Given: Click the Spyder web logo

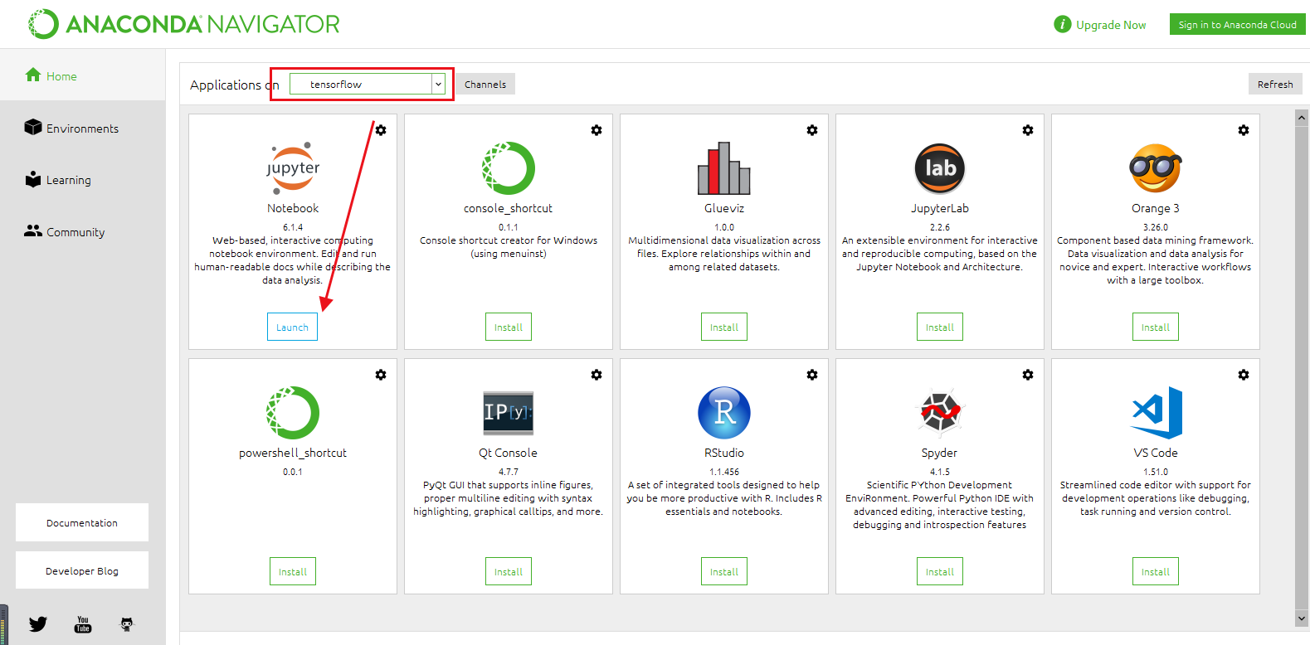Looking at the screenshot, I should (x=940, y=413).
